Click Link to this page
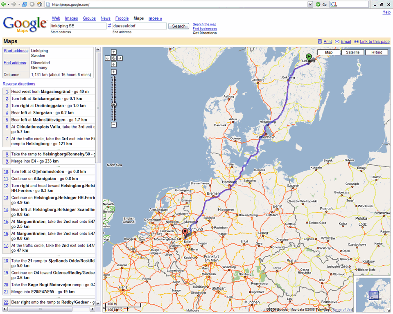Viewport: 393px width, 314px height. coord(375,42)
